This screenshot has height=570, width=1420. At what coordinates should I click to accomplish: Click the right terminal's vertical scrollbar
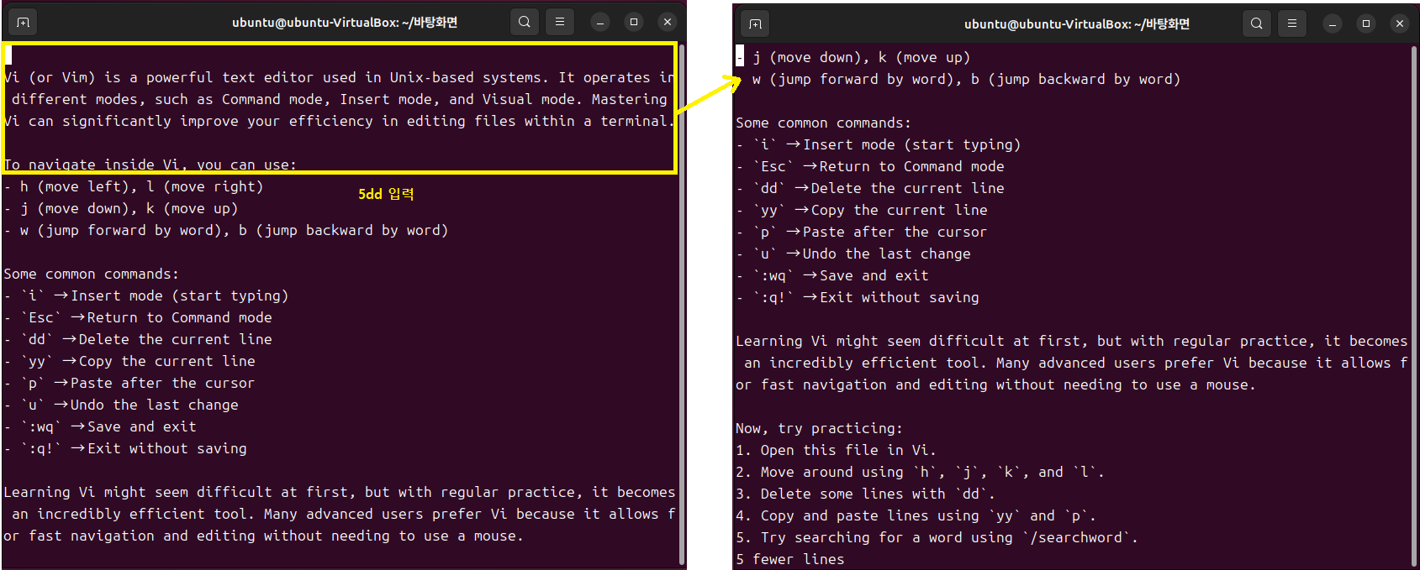[1414, 306]
